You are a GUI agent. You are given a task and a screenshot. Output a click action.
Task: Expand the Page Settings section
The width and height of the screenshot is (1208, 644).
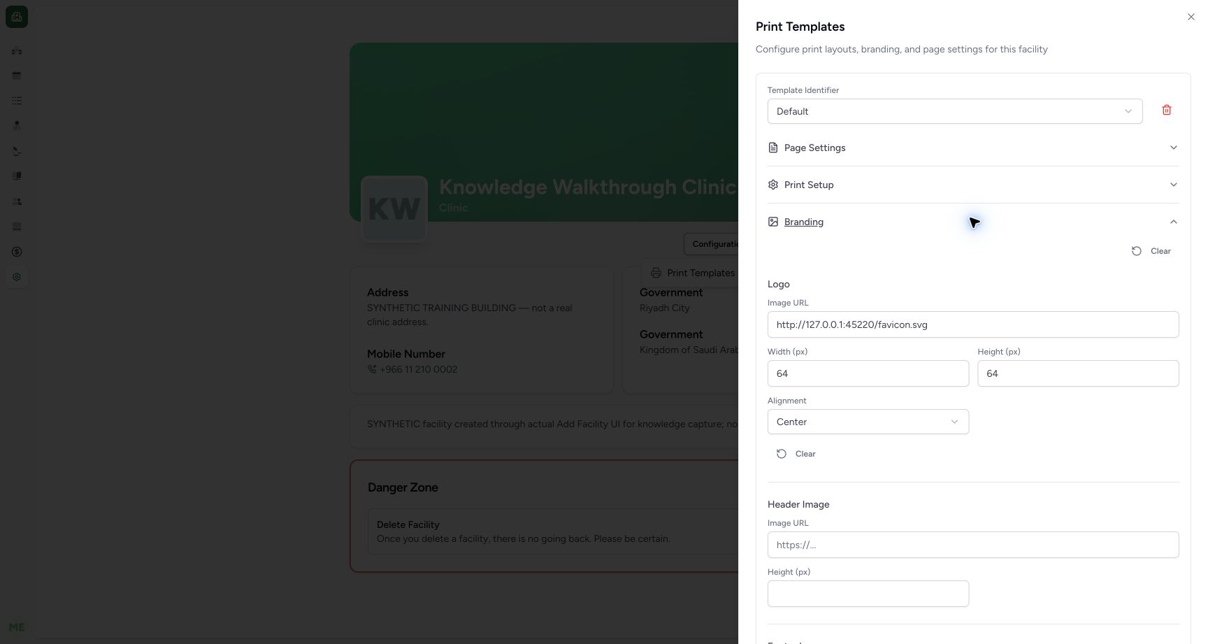(972, 148)
